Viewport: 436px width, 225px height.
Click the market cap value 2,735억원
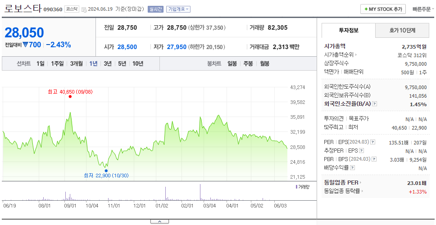[x=414, y=47]
